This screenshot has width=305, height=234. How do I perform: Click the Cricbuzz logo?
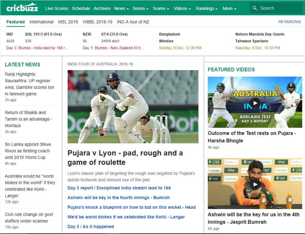(x=22, y=8)
